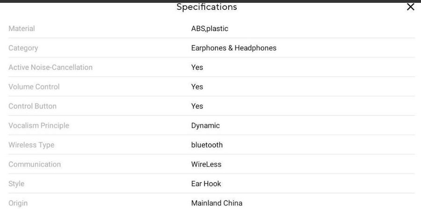Click the ABS,plastic value

click(x=210, y=29)
